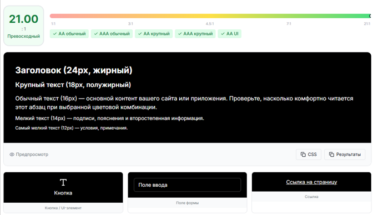Click the eye icon beside Предпросмотр
This screenshot has height=215, width=373.
point(12,155)
